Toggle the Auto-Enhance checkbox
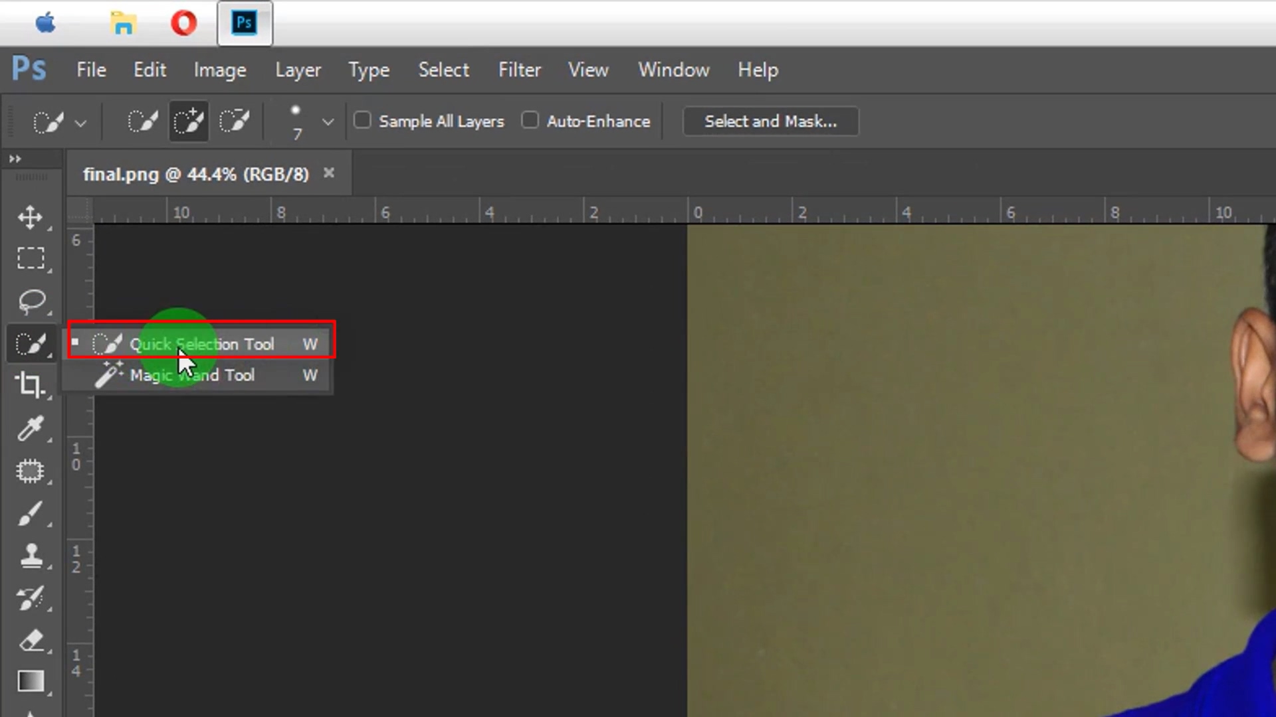This screenshot has width=1276, height=717. coord(530,120)
